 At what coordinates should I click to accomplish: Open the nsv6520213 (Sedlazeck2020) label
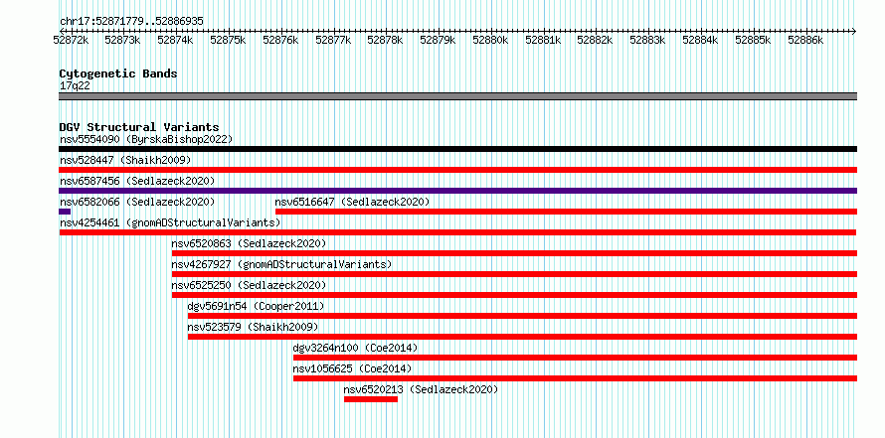coord(421,389)
